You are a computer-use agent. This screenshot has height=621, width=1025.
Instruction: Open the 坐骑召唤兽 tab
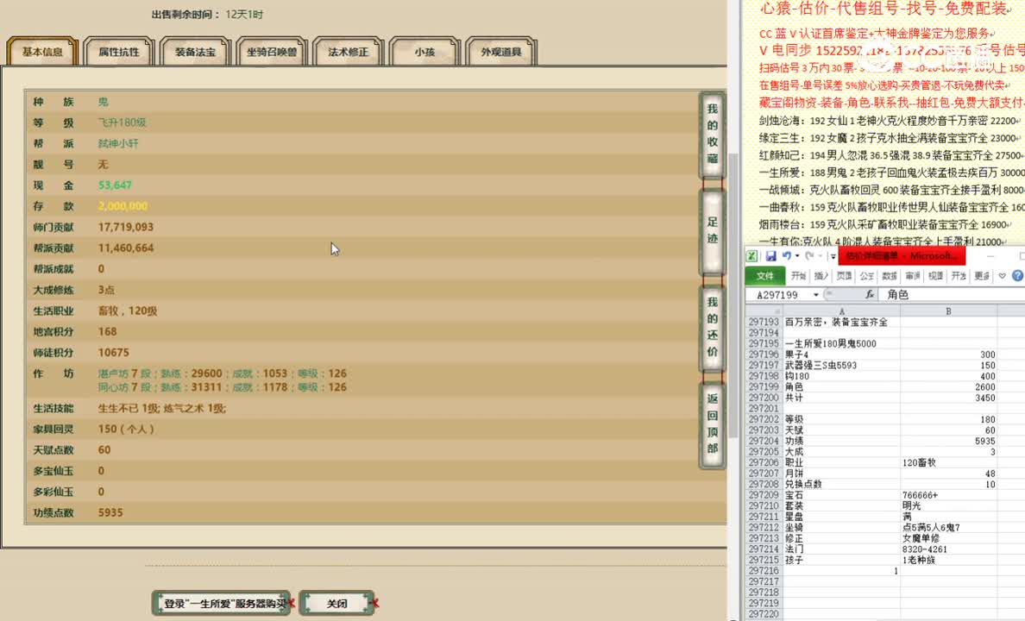[x=271, y=51]
